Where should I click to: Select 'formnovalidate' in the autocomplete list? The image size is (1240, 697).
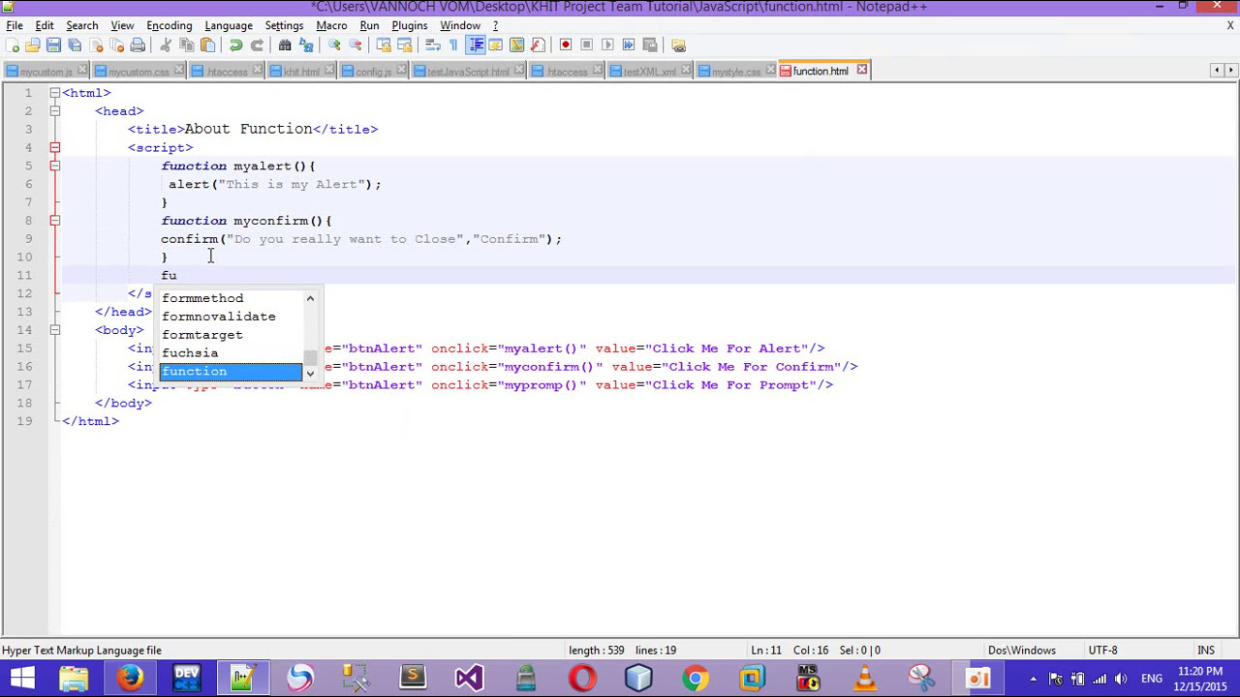click(x=231, y=317)
